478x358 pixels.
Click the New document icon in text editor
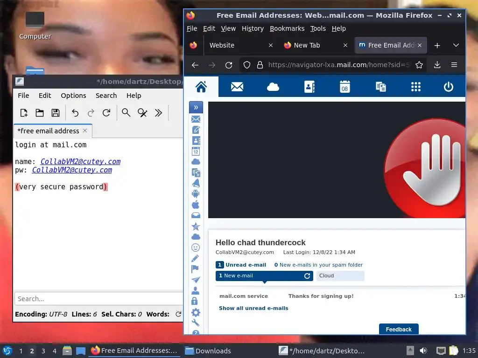(x=24, y=113)
